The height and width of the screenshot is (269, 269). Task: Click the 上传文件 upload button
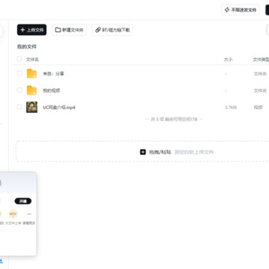(31, 30)
